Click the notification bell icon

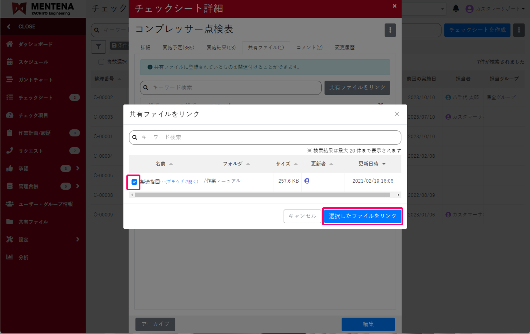[456, 8]
